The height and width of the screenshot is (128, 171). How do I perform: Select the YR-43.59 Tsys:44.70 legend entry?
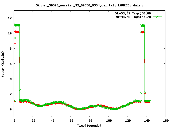(133, 17)
